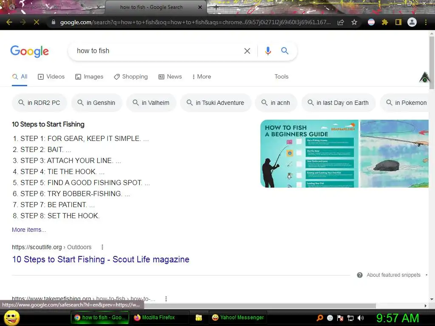Click the takemefishing.org result URL
This screenshot has height=326, width=435.
[x=84, y=299]
